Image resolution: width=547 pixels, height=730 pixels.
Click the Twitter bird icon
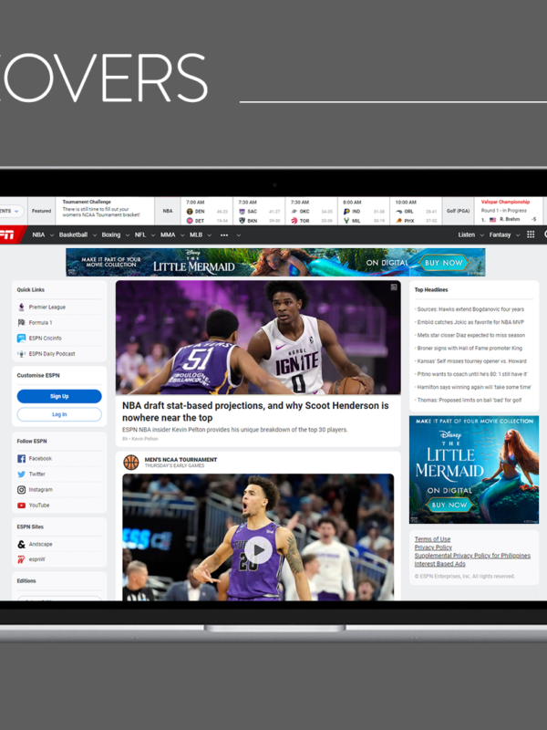point(21,474)
